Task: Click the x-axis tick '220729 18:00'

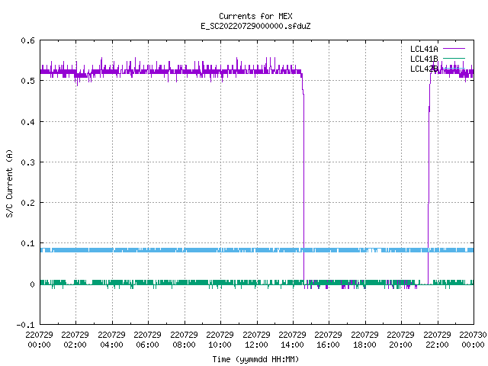Action: (x=364, y=339)
